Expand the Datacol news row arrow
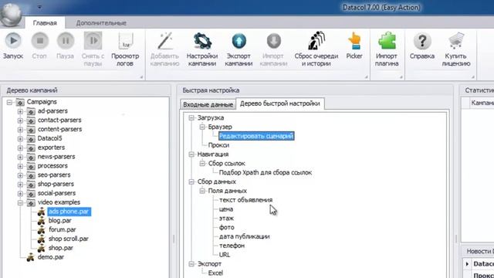Viewport: 494px width, 278px height. click(x=467, y=264)
